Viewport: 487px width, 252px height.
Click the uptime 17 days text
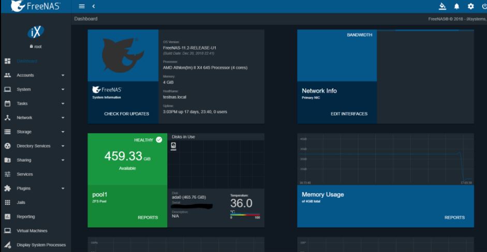pos(195,112)
